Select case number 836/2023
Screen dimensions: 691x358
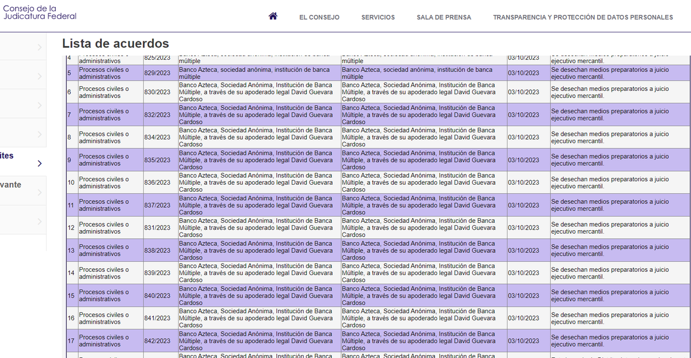(x=157, y=182)
